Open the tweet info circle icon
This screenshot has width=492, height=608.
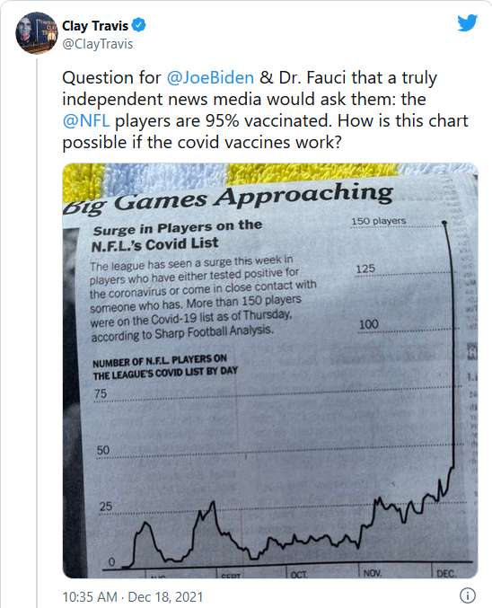tap(467, 595)
